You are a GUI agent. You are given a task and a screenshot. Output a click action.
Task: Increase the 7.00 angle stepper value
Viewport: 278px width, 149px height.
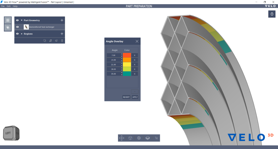[121, 54]
